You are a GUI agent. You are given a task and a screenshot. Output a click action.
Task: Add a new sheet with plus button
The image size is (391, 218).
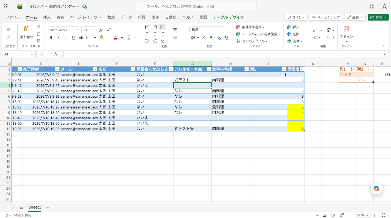pos(48,207)
